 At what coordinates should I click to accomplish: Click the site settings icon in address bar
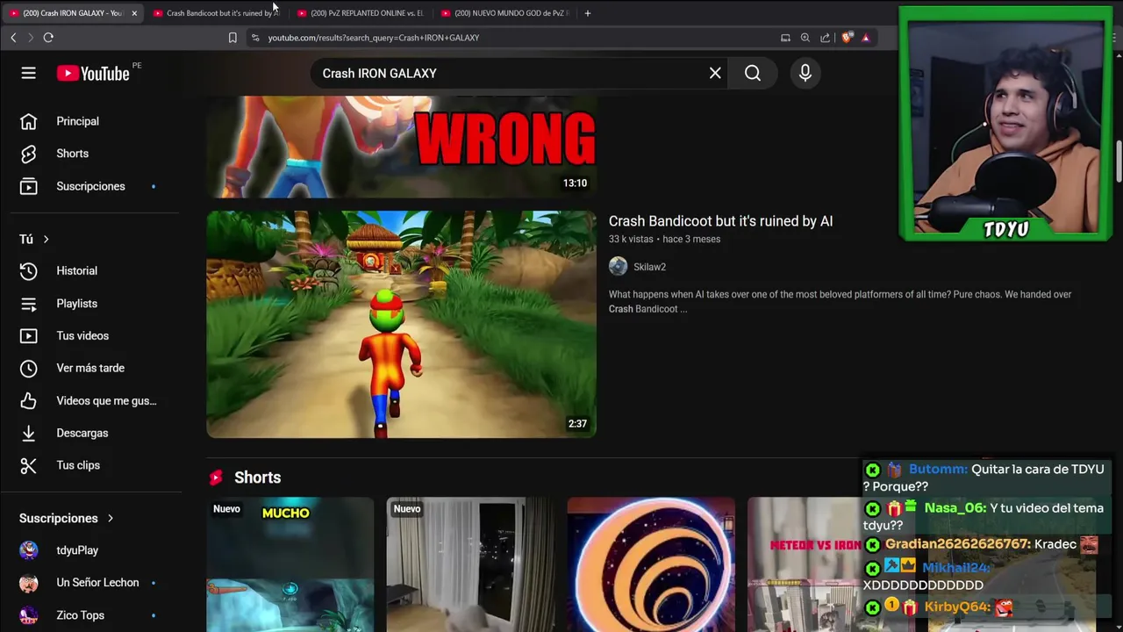[255, 38]
